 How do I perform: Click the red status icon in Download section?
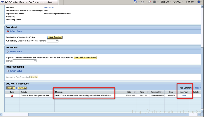tap(8, 31)
